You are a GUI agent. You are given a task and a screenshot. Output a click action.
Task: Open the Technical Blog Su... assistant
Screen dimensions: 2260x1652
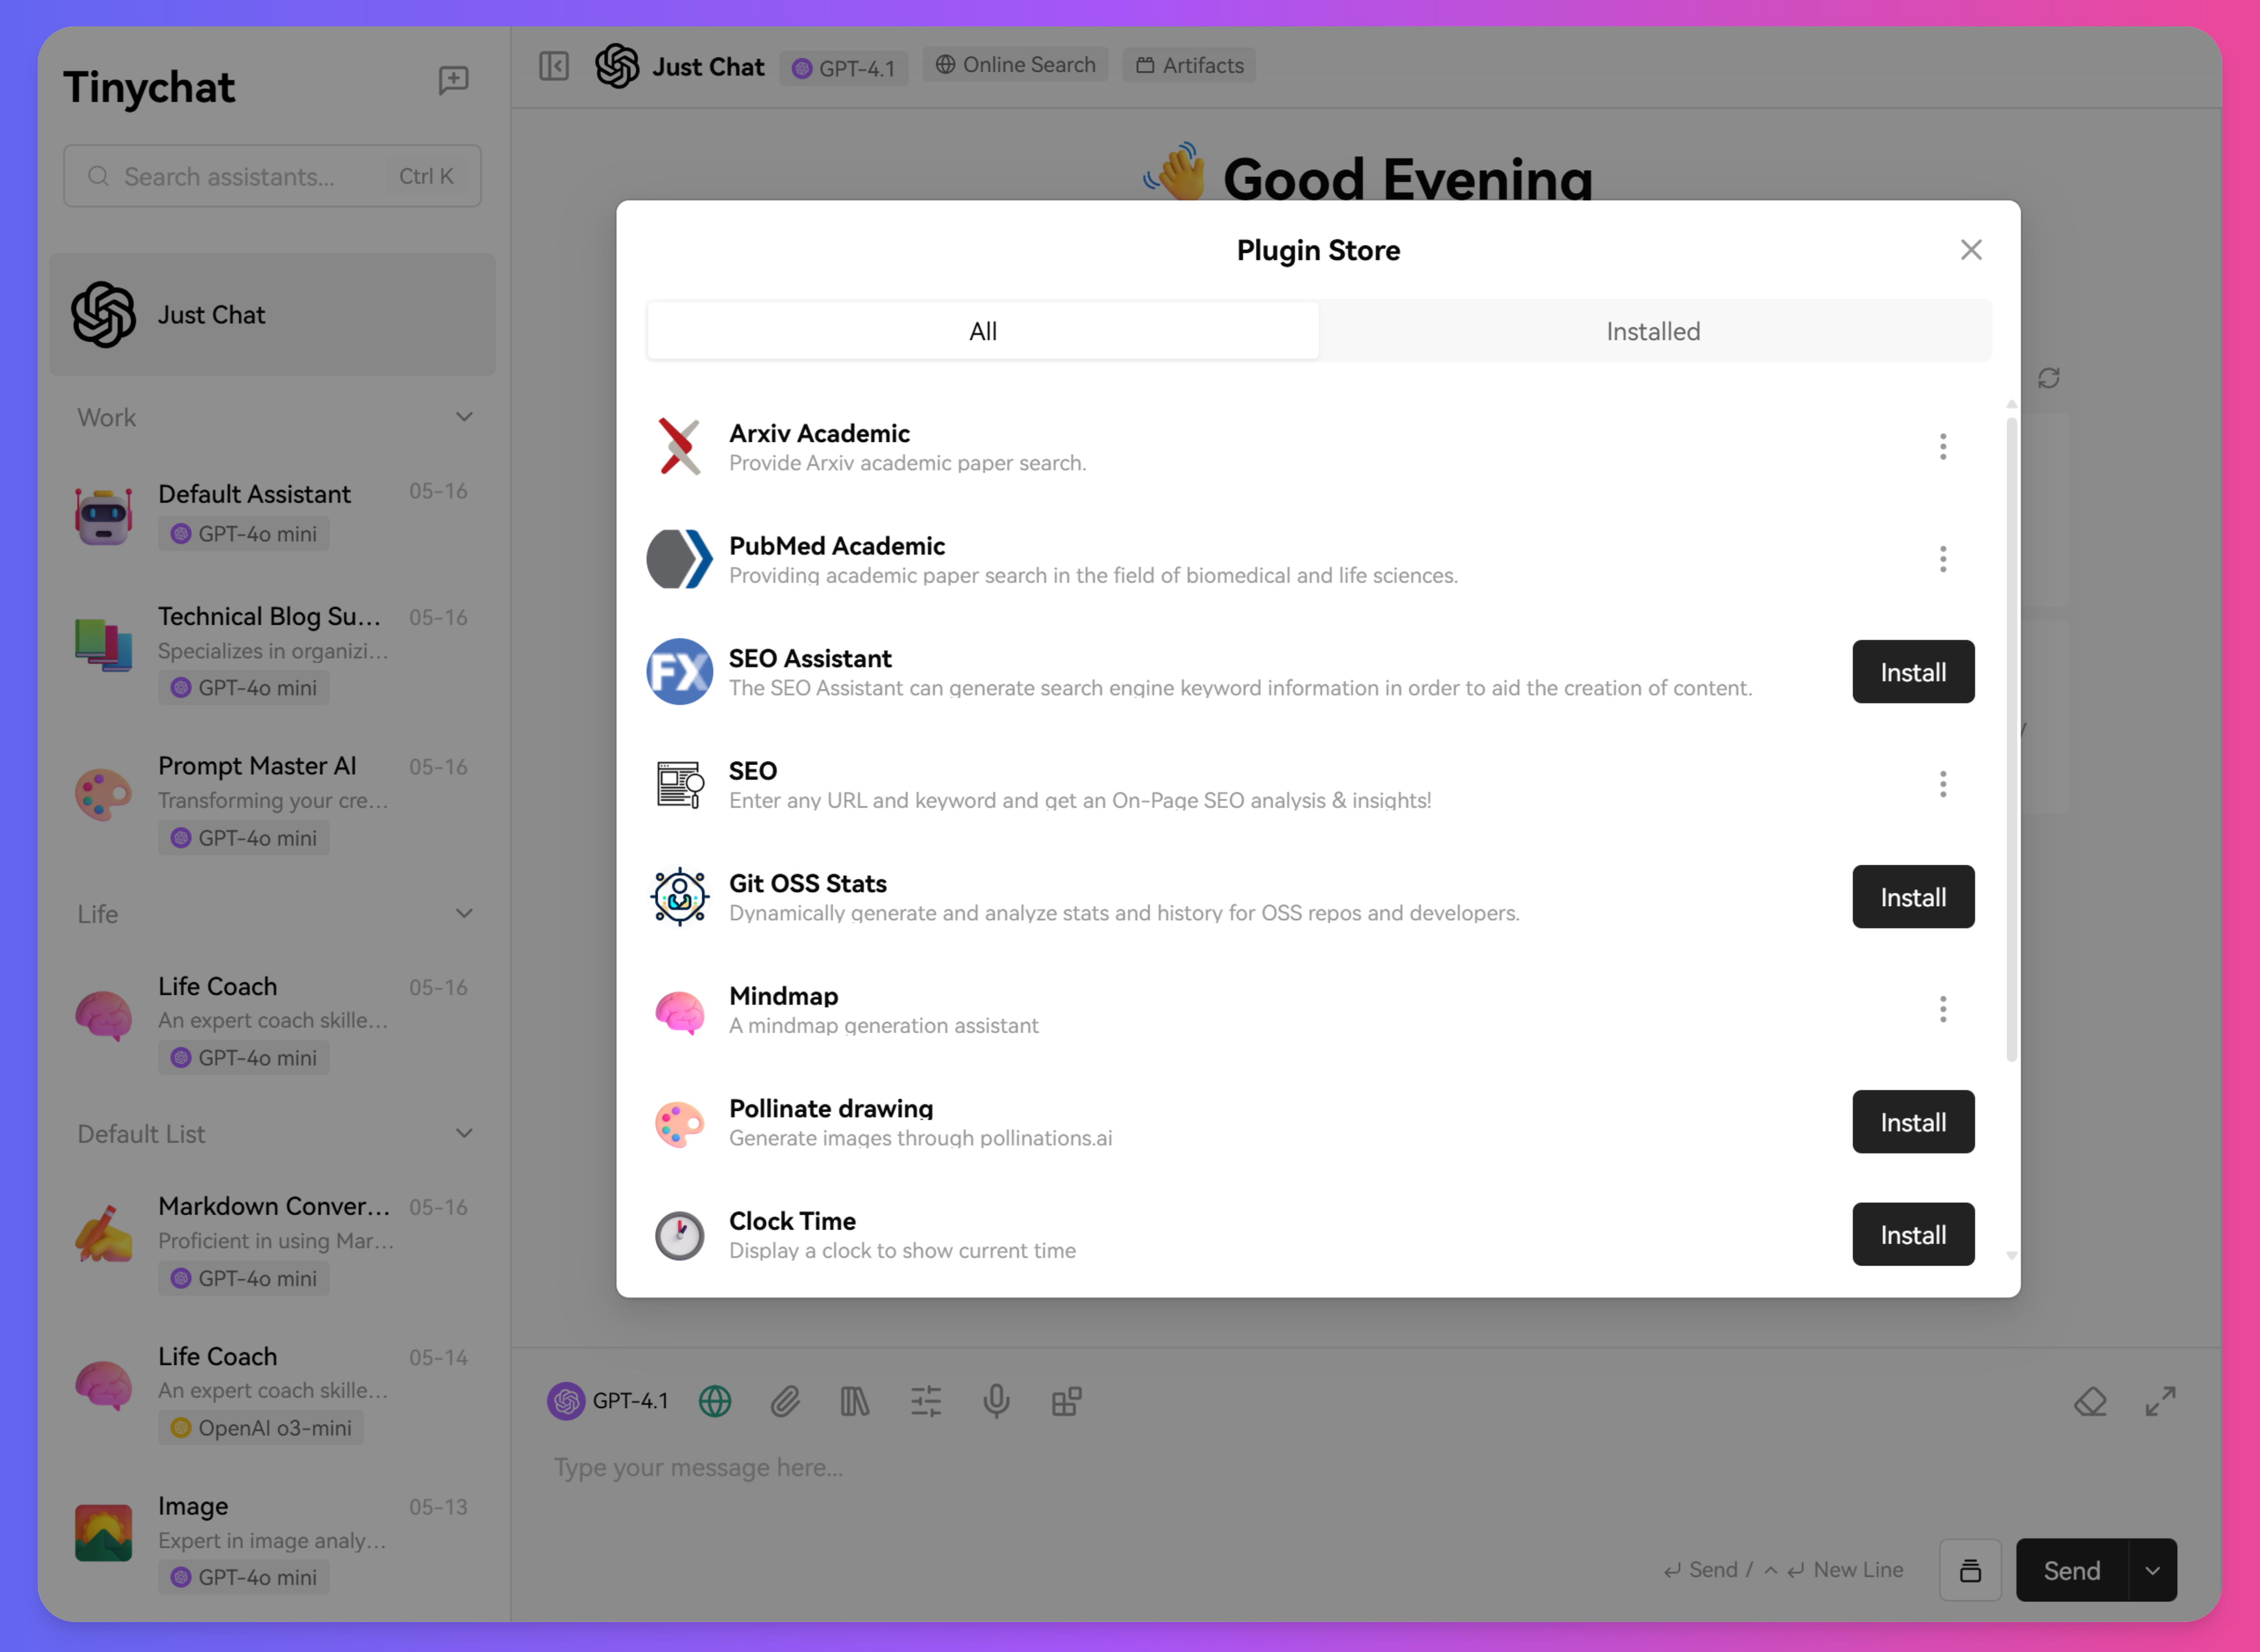coord(272,652)
